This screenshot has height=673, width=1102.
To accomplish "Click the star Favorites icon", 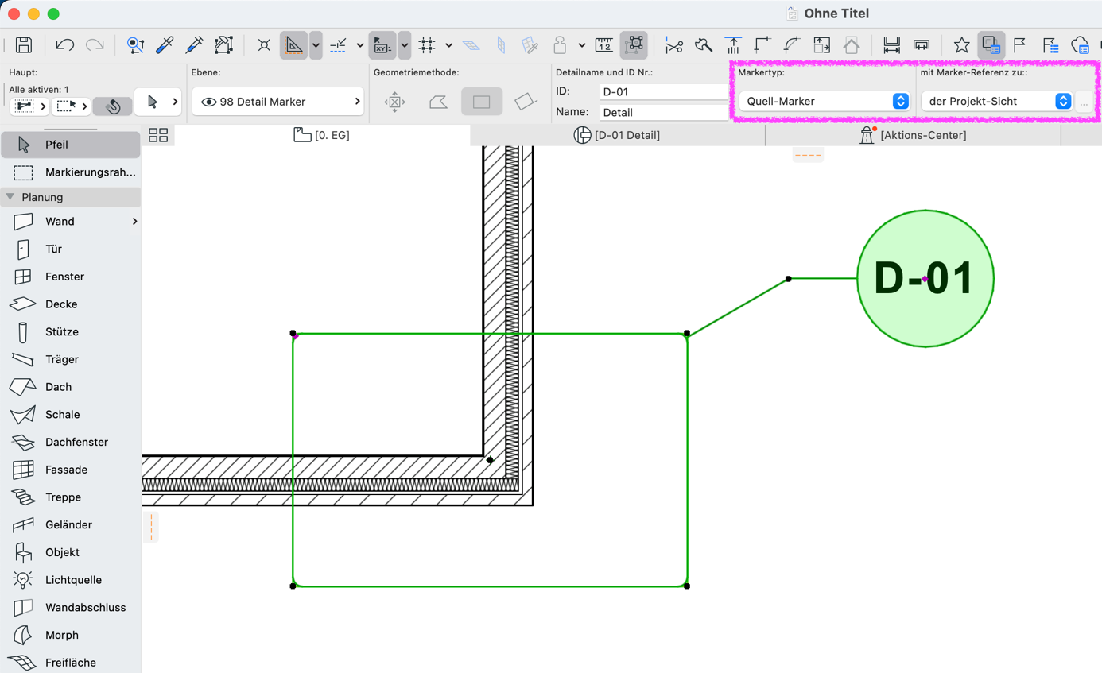I will click(x=961, y=45).
